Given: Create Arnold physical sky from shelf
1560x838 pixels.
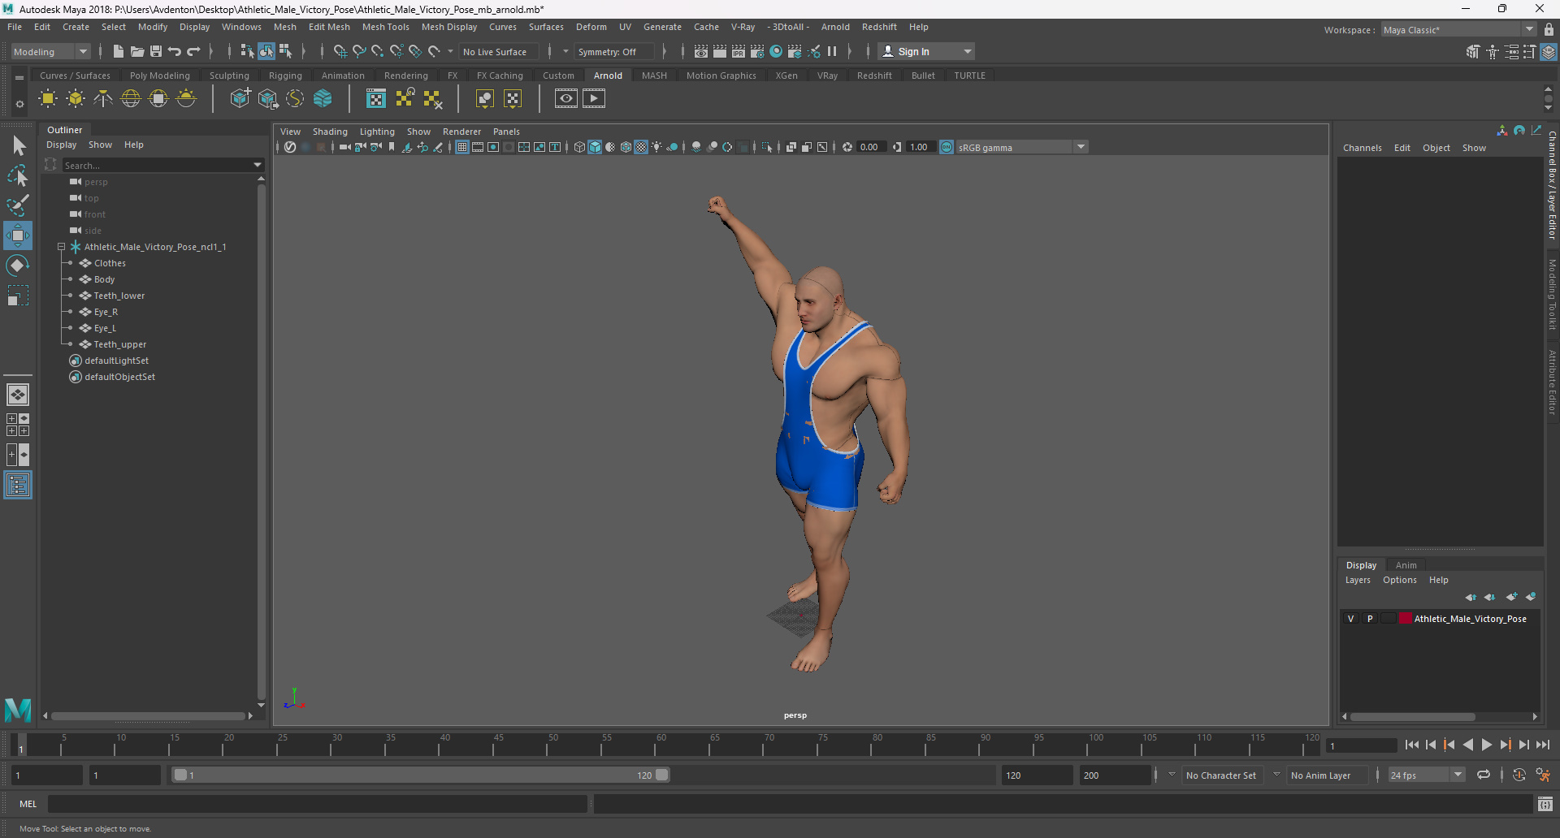Looking at the screenshot, I should (186, 99).
